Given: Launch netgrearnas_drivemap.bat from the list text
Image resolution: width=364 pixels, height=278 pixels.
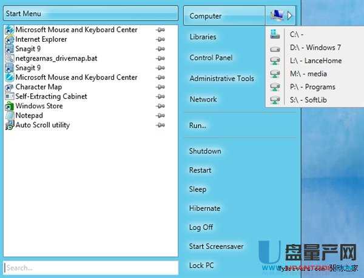Looking at the screenshot, I should 56,58.
